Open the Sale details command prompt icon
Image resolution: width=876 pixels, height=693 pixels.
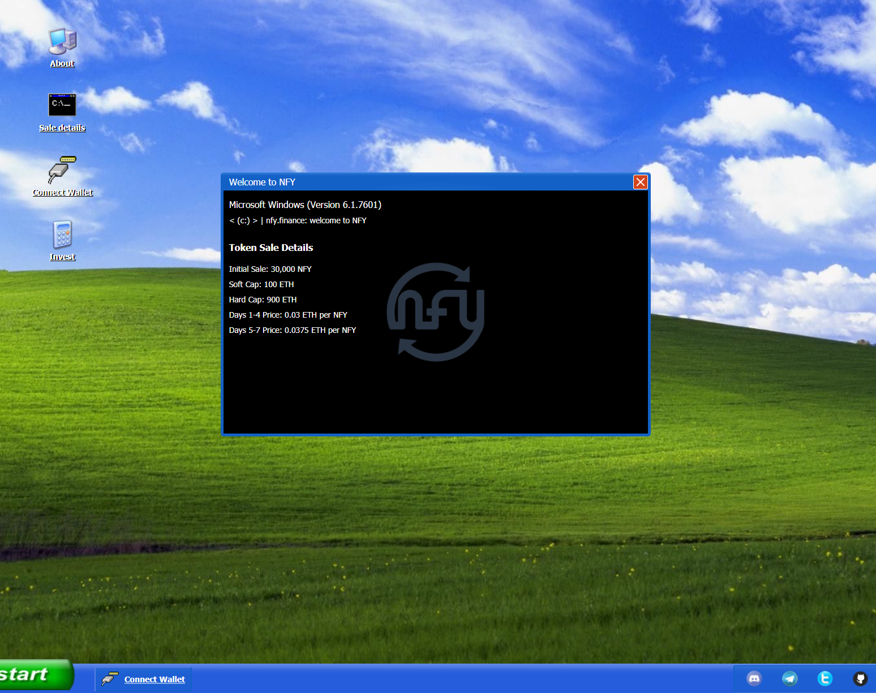point(62,105)
